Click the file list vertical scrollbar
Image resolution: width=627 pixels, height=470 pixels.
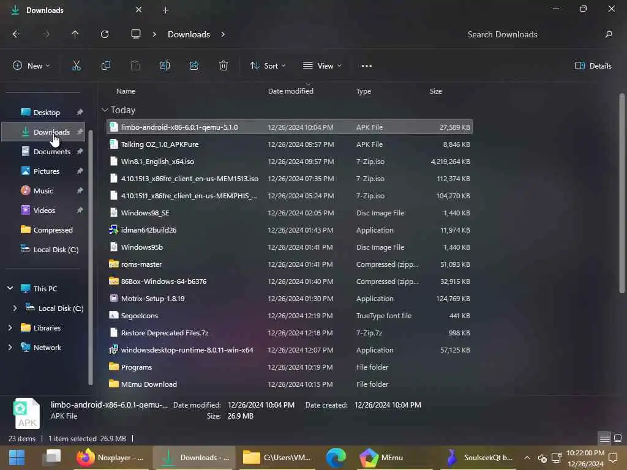point(621,193)
